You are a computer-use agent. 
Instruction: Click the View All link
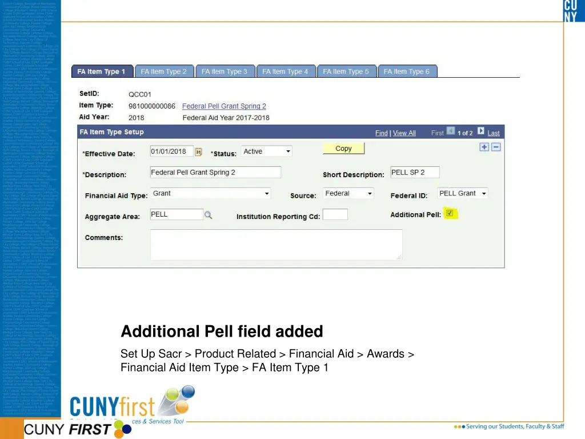(x=404, y=133)
